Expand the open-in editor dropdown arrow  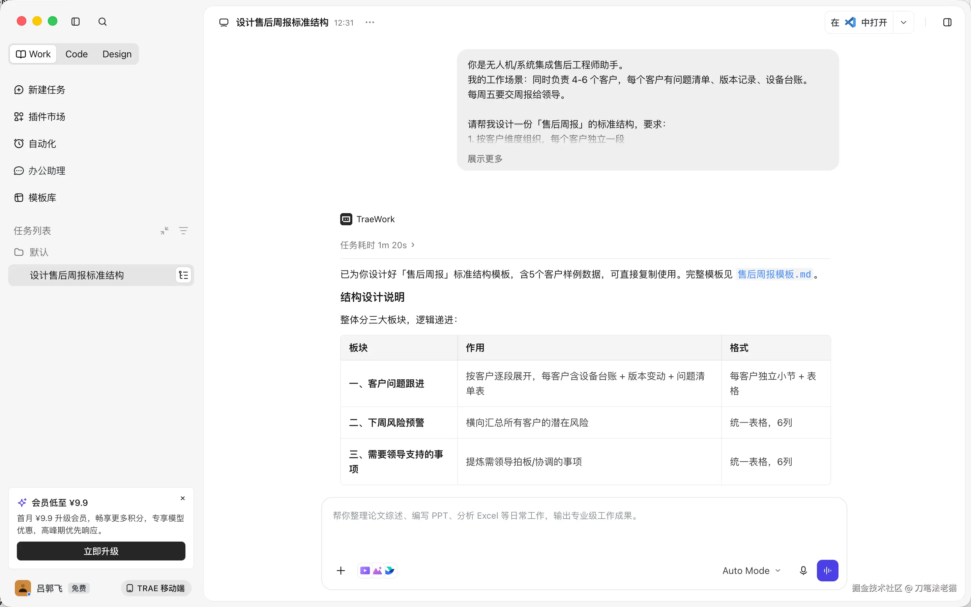[903, 23]
